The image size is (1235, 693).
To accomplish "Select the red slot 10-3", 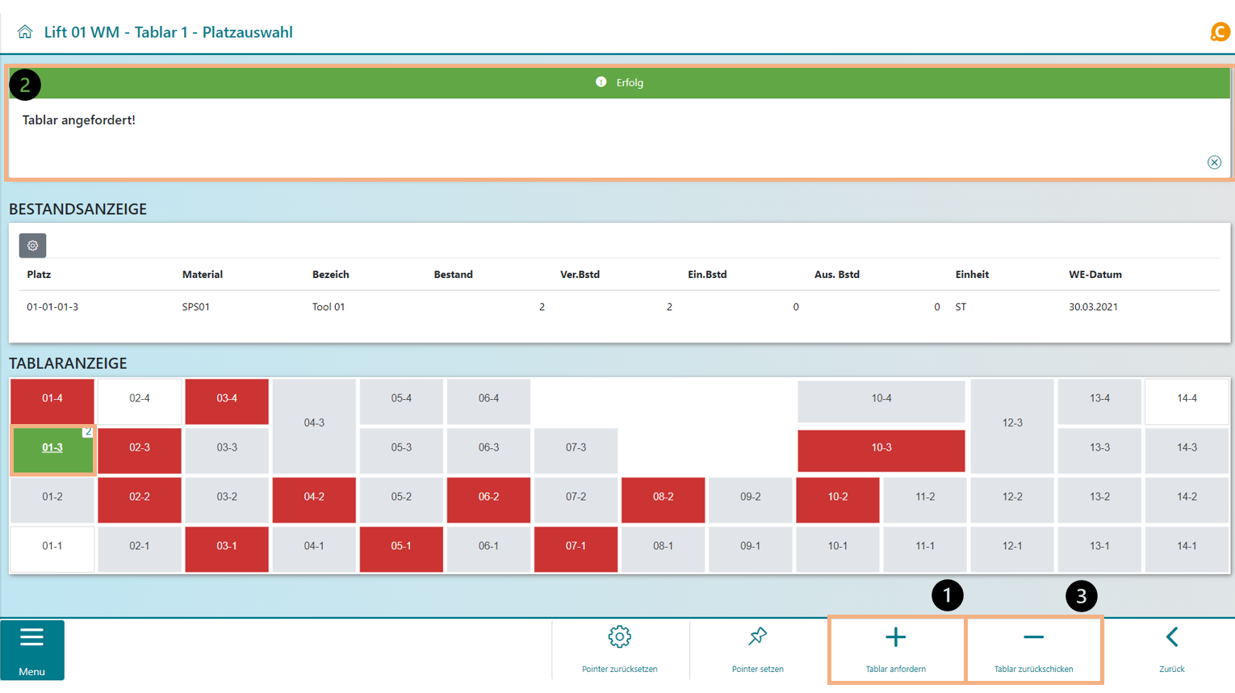I will [x=881, y=448].
